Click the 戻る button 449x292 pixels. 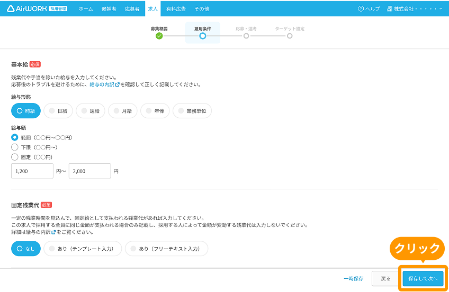coord(385,279)
